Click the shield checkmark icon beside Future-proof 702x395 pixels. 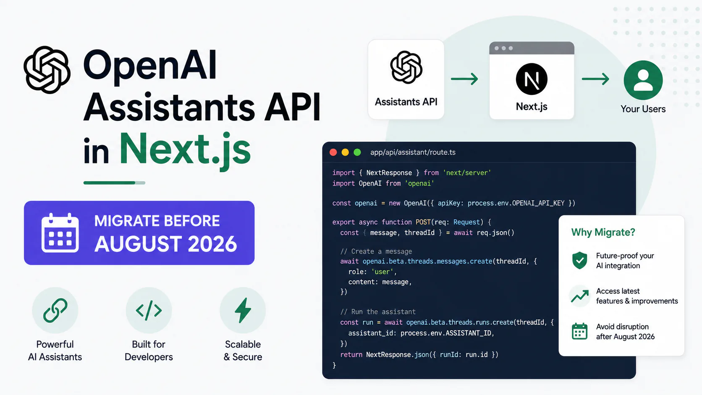pyautogui.click(x=580, y=260)
